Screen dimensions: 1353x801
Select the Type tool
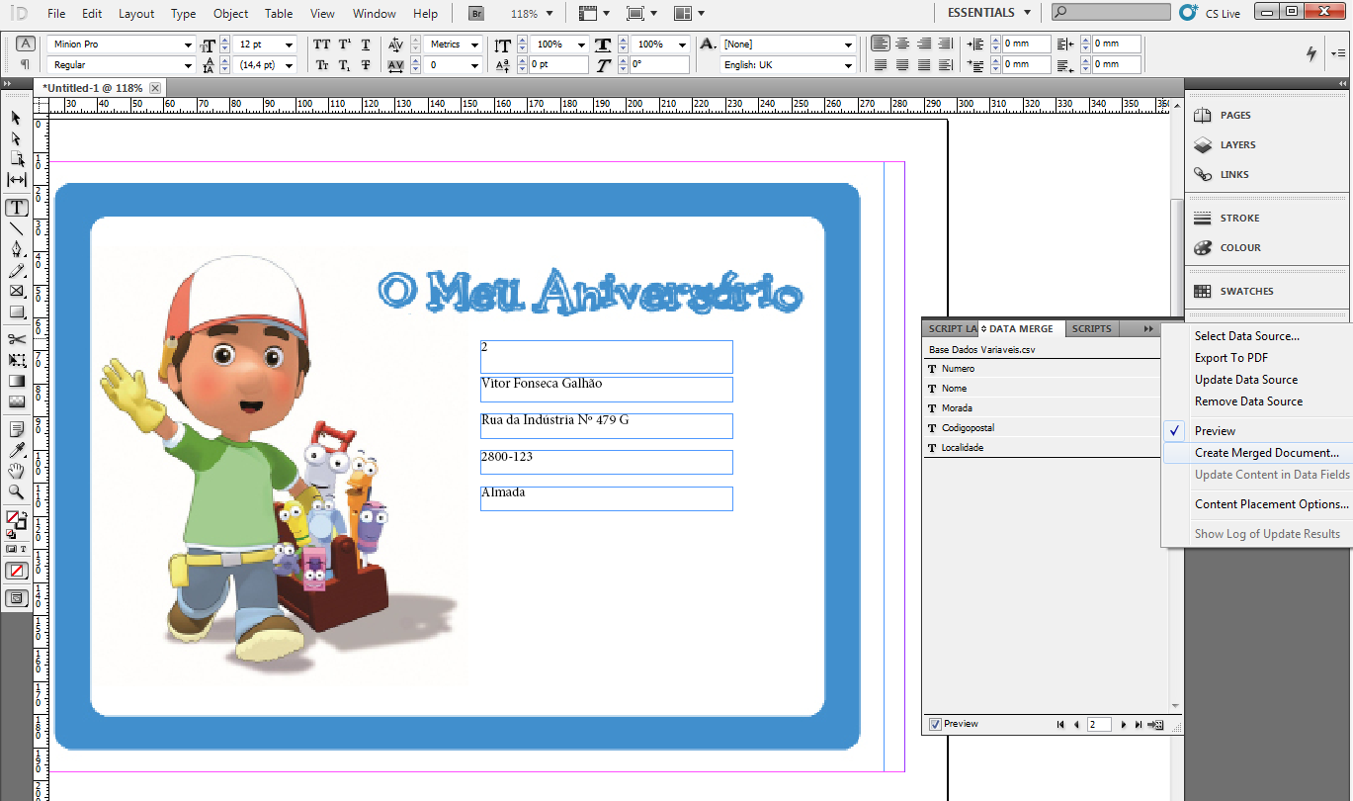(x=16, y=207)
